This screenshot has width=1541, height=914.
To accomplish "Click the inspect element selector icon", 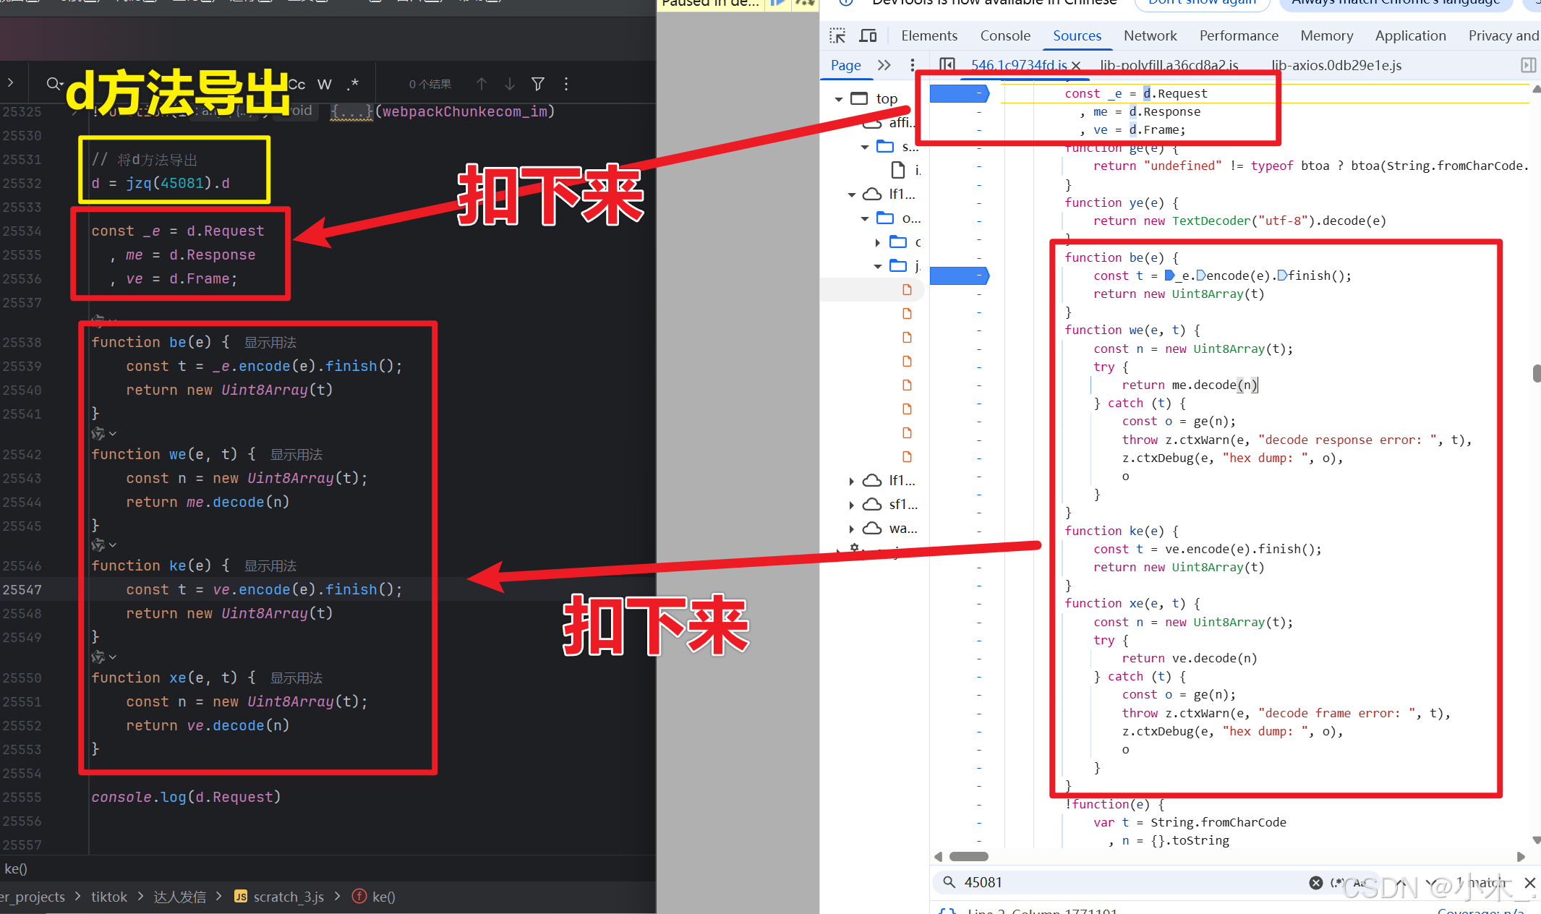I will click(x=837, y=35).
